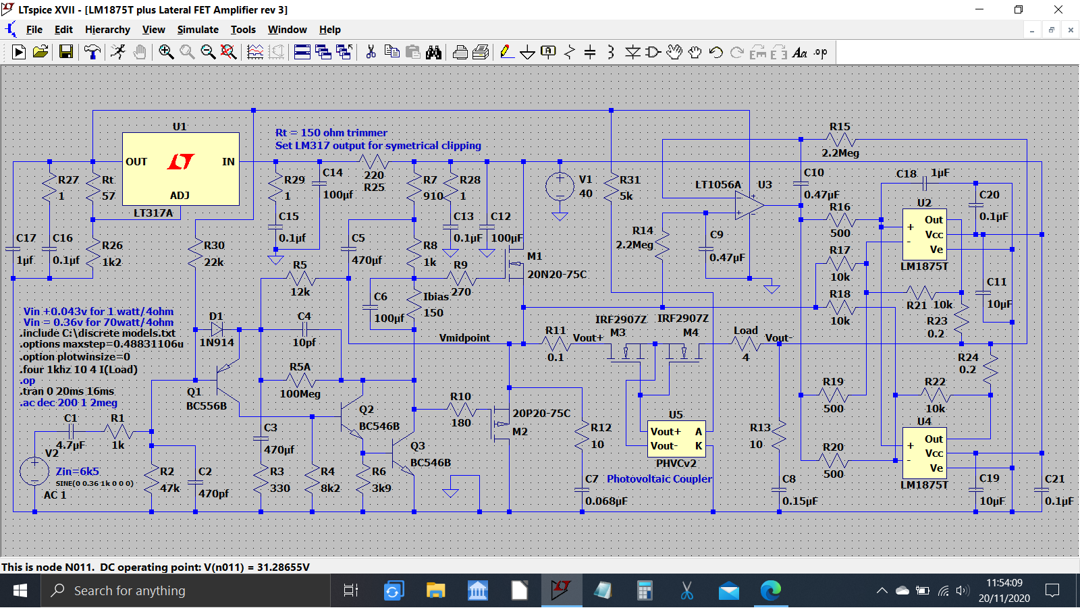Click the '.four 1khz 10 4 I(Load)' directive

point(78,369)
